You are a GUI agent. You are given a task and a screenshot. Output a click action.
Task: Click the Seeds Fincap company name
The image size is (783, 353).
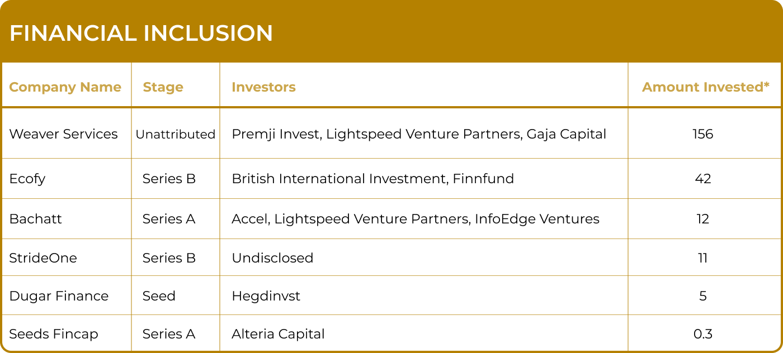(x=54, y=334)
